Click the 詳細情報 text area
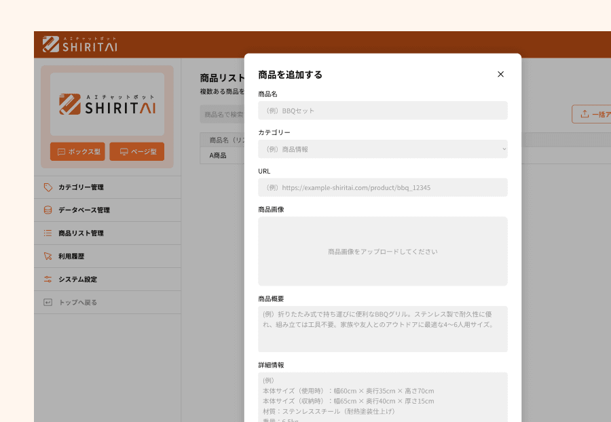611x422 pixels. tap(382, 397)
